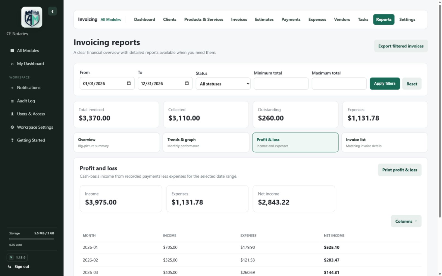Click the All Modules grid icon
The height and width of the screenshot is (276, 442).
point(12,50)
